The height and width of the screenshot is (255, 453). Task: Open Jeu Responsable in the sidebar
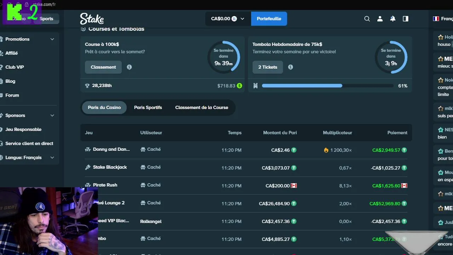[23, 129]
